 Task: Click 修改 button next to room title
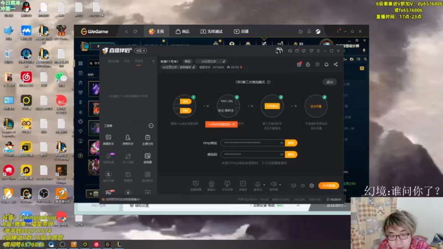[187, 61]
